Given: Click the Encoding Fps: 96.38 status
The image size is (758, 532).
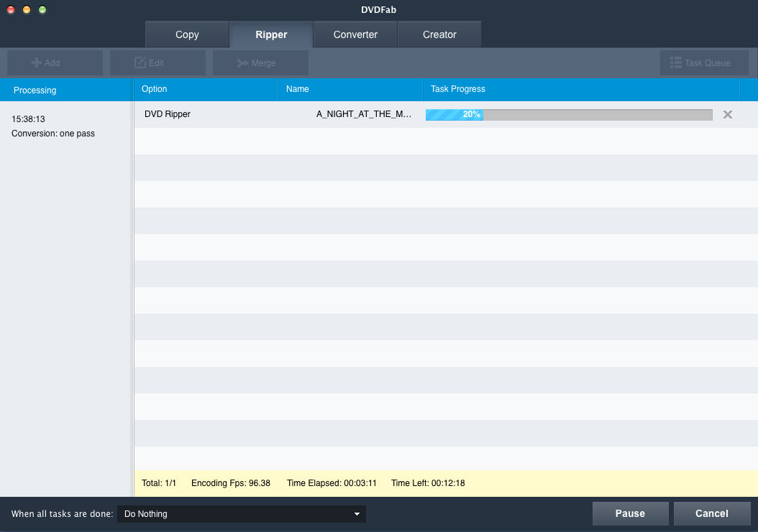Looking at the screenshot, I should coord(231,483).
